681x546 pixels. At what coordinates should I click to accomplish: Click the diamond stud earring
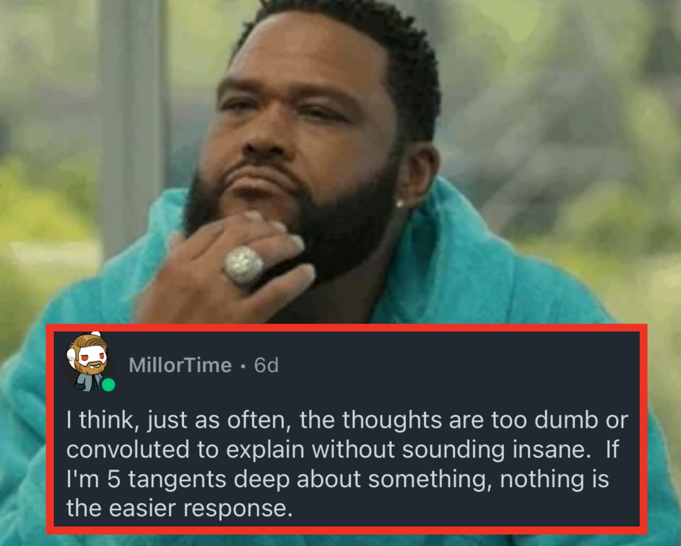(x=400, y=203)
